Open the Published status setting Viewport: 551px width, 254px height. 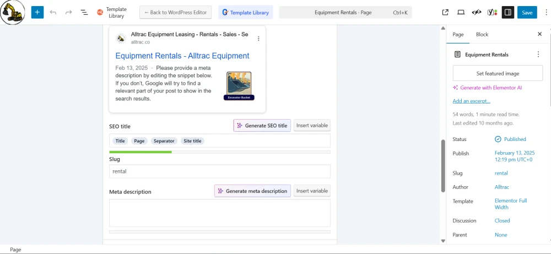point(510,139)
